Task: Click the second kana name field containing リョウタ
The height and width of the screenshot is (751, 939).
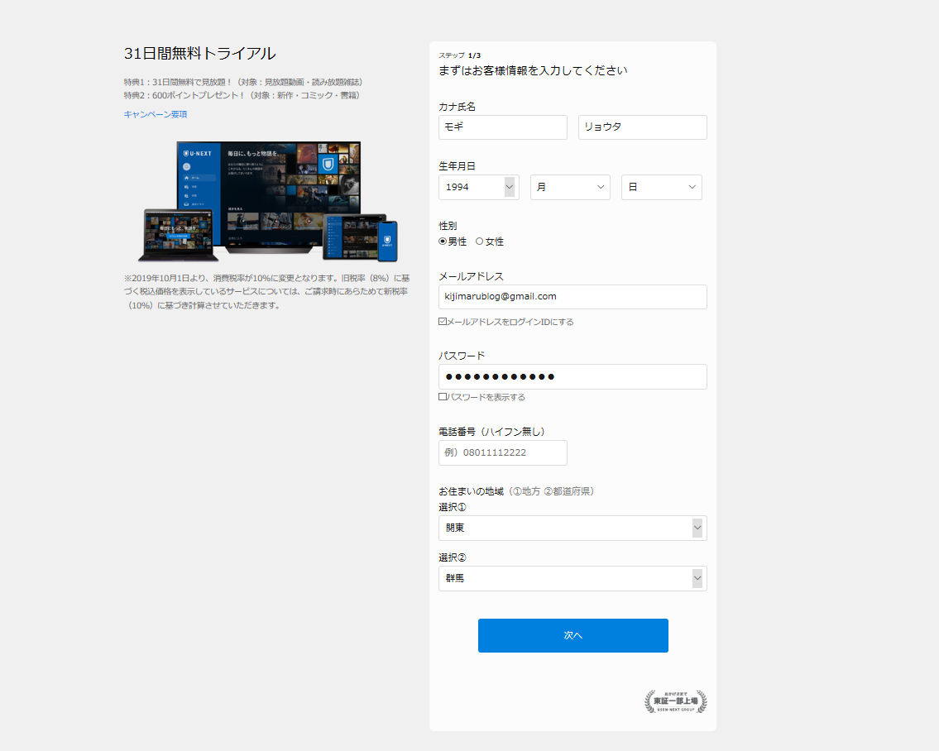Action: click(642, 127)
